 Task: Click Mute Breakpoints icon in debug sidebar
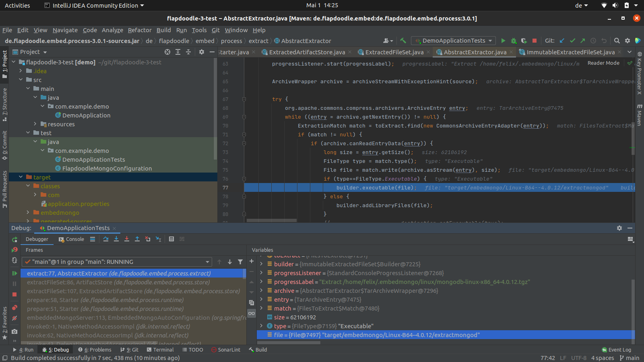pos(14,318)
